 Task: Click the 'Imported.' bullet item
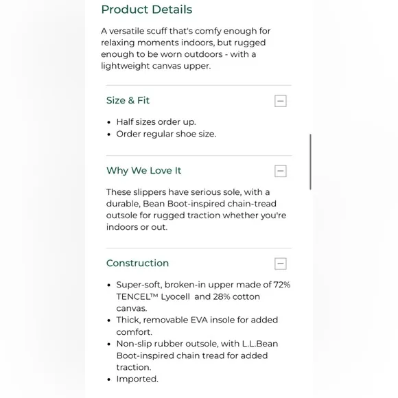click(x=137, y=379)
